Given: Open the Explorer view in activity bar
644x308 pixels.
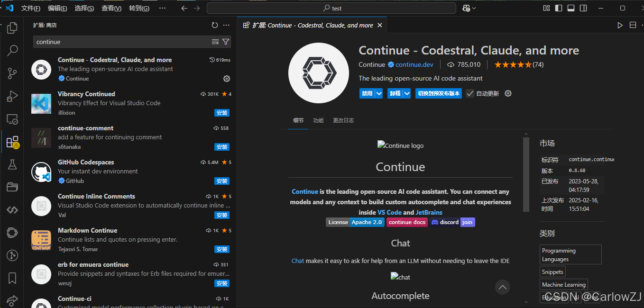Looking at the screenshot, I should click(x=12, y=28).
